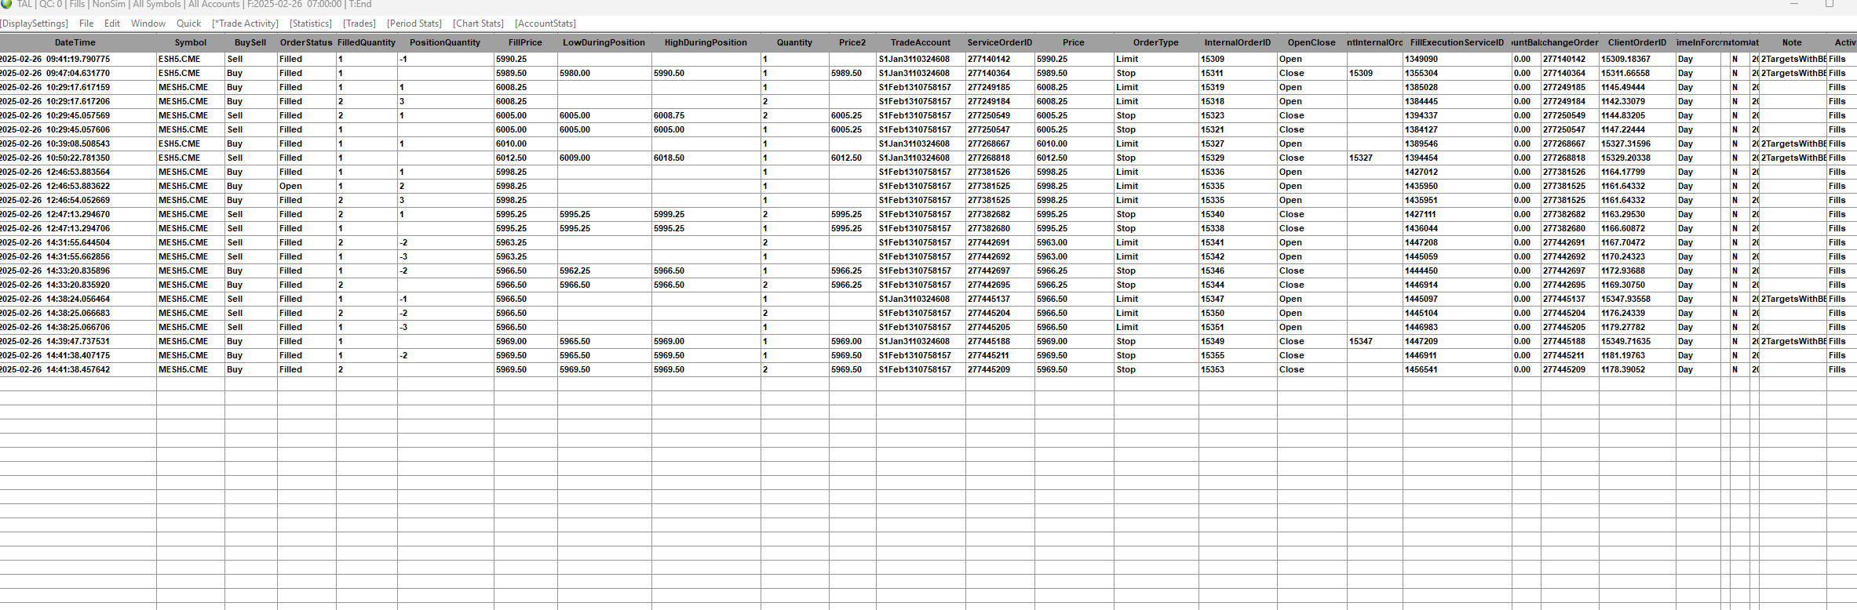
Task: Open the Edit menu
Action: click(x=112, y=24)
